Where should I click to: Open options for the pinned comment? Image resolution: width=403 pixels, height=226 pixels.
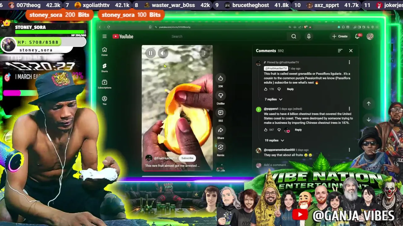[x=349, y=62]
